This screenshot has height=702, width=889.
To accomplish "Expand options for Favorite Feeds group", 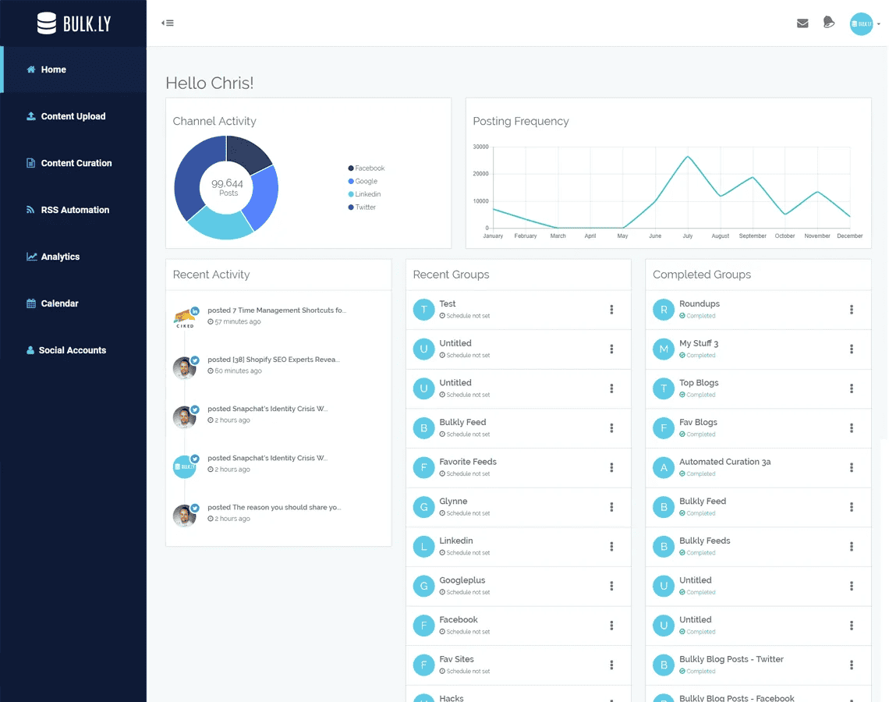I will click(611, 467).
